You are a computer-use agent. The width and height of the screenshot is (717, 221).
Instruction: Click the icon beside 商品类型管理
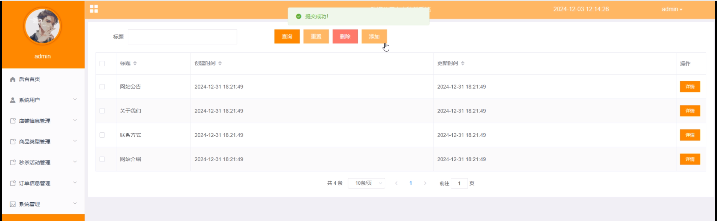tap(13, 142)
